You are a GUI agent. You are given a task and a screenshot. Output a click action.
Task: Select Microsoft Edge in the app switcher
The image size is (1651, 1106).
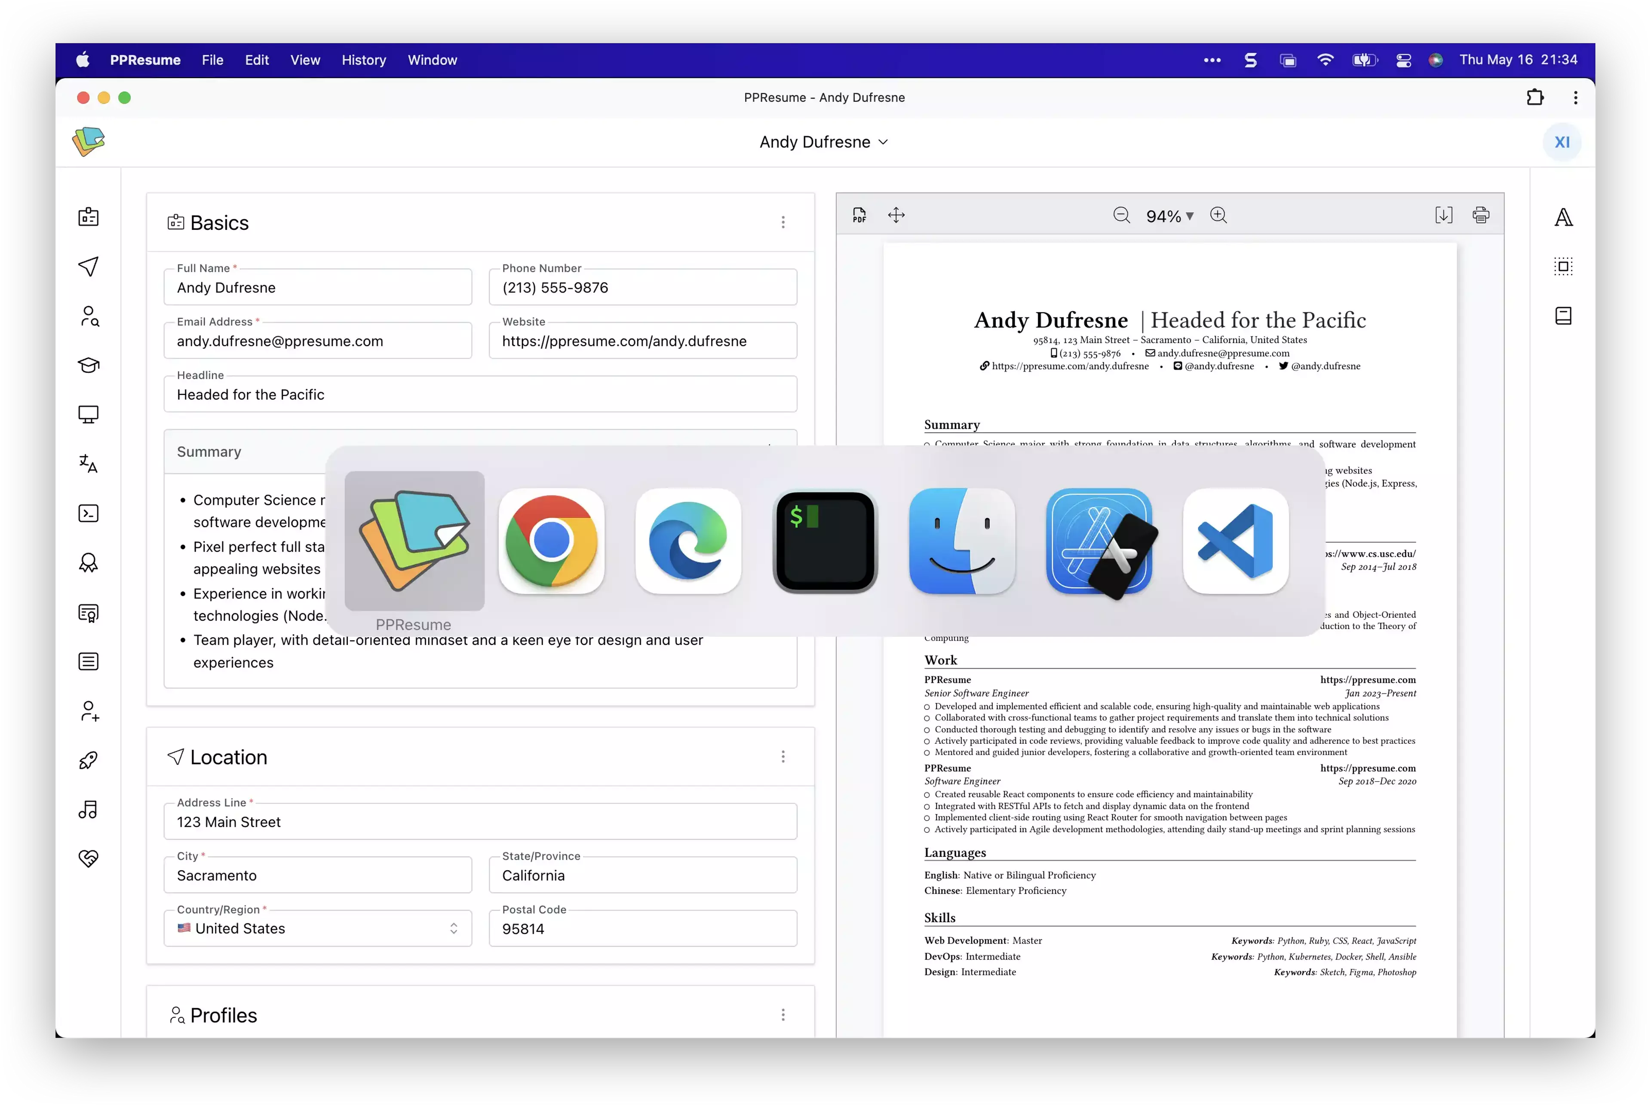(688, 541)
